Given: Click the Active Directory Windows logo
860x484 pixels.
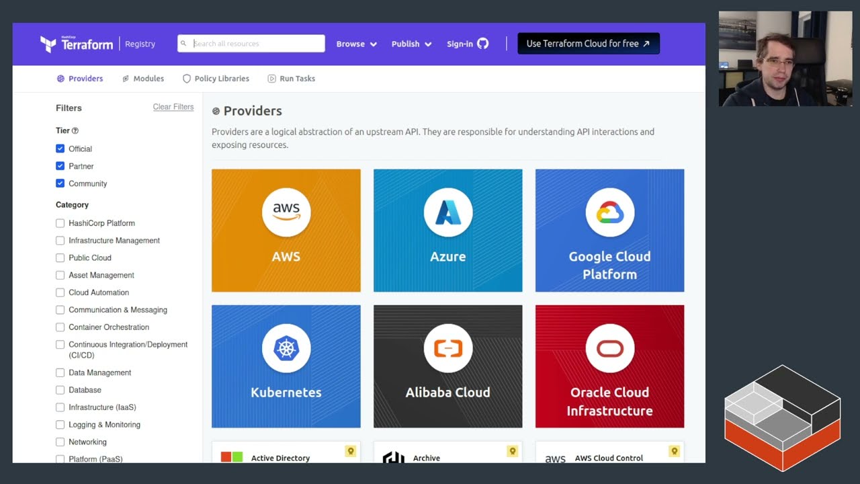Looking at the screenshot, I should (232, 457).
